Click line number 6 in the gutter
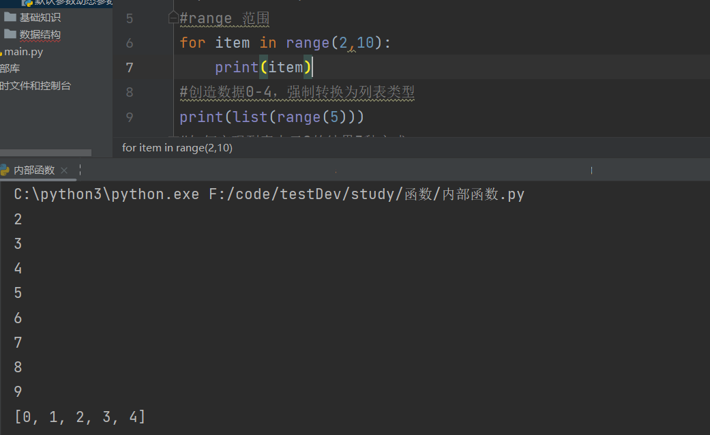Image resolution: width=710 pixels, height=435 pixels. tap(130, 43)
